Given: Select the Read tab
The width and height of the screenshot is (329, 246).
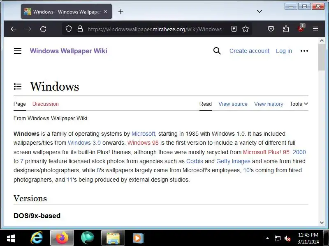Looking at the screenshot, I should (x=205, y=104).
